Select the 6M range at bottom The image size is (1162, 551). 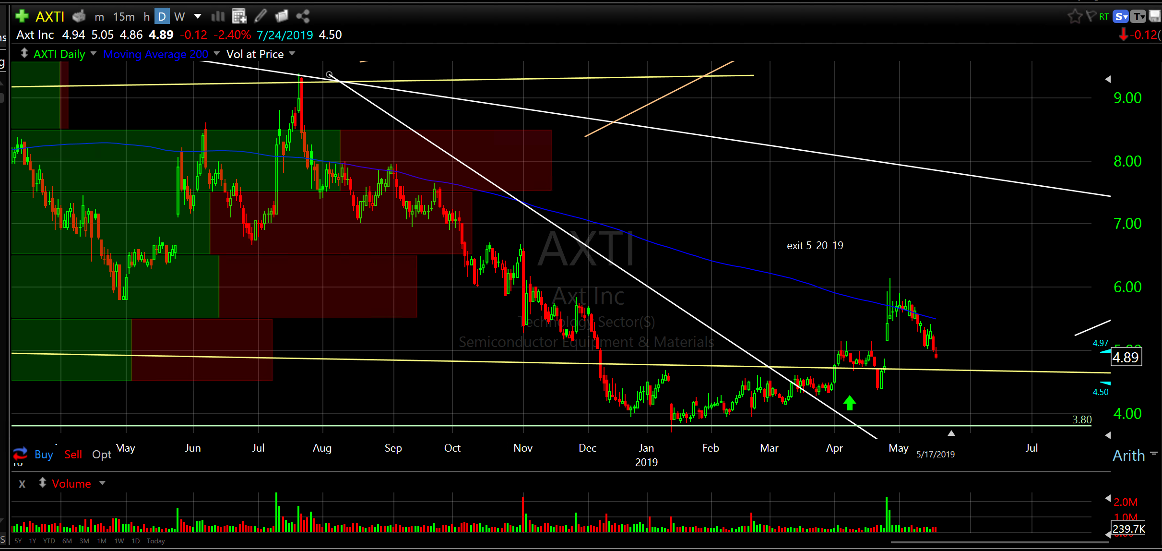tap(67, 541)
